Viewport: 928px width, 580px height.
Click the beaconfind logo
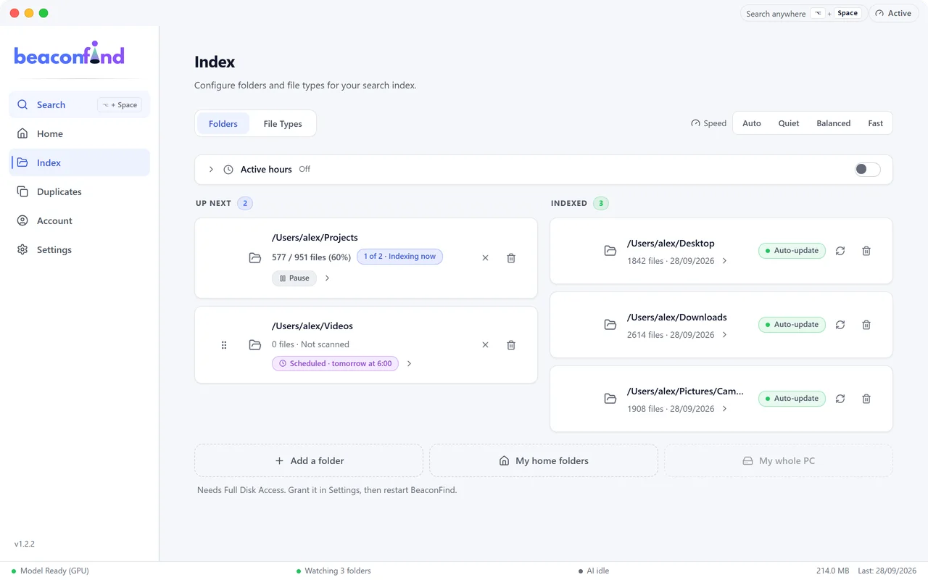tap(69, 54)
